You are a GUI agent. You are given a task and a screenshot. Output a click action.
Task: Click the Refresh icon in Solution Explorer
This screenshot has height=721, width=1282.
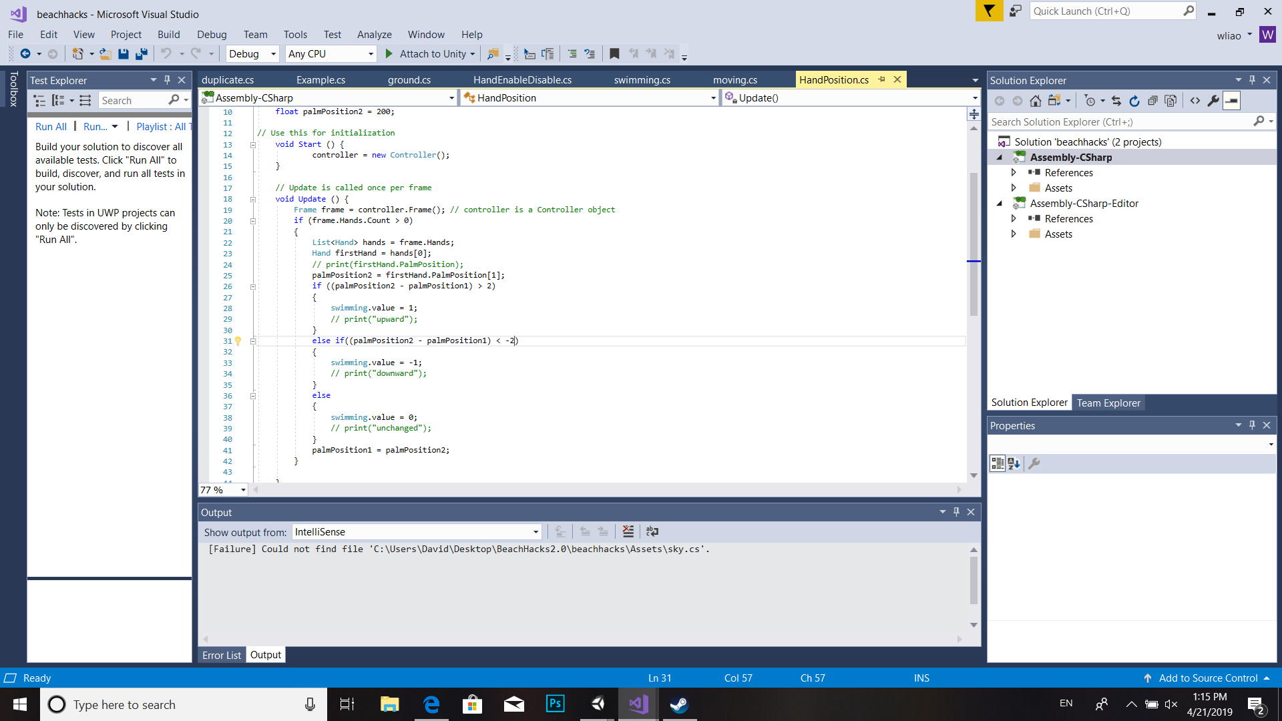tap(1134, 101)
